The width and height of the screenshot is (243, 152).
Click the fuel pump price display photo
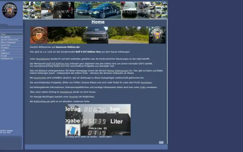[x=98, y=120]
